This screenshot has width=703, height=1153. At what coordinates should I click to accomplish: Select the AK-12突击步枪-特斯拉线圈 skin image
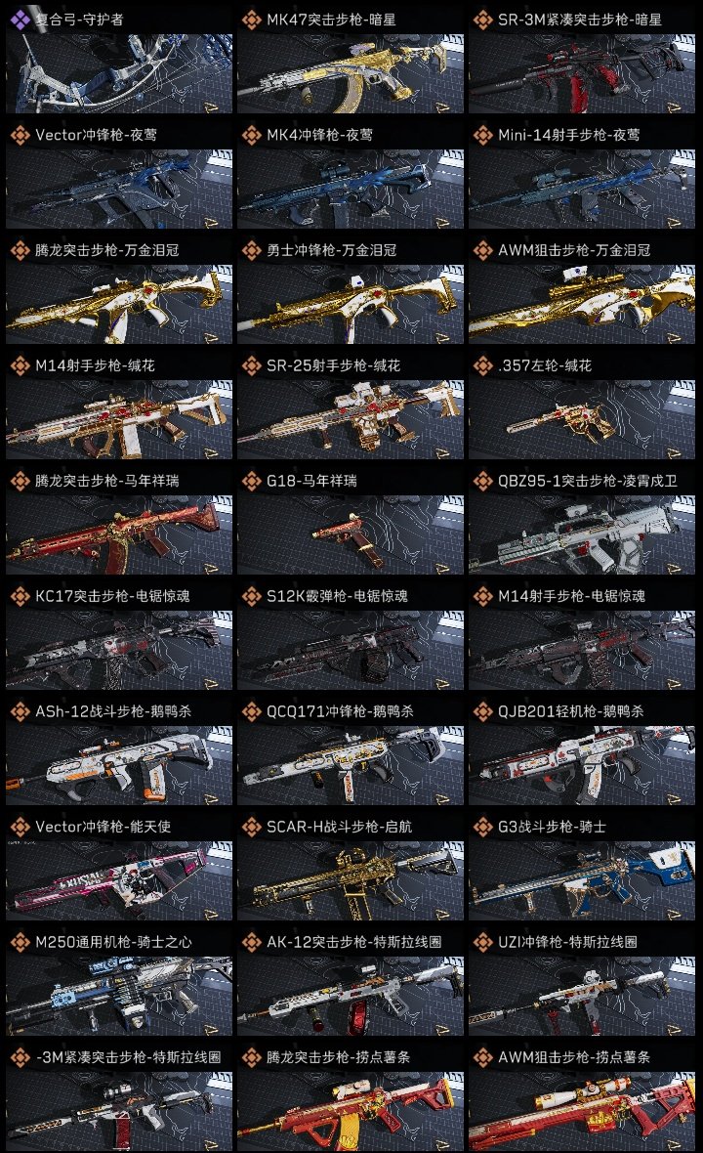point(351,997)
